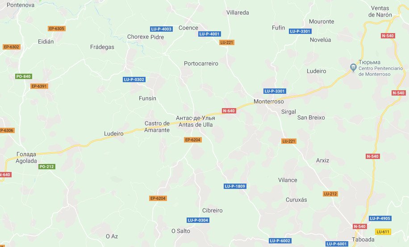The width and height of the screenshot is (409, 247).
Task: Select the LU-212 orange road badge
Action: tap(330, 194)
